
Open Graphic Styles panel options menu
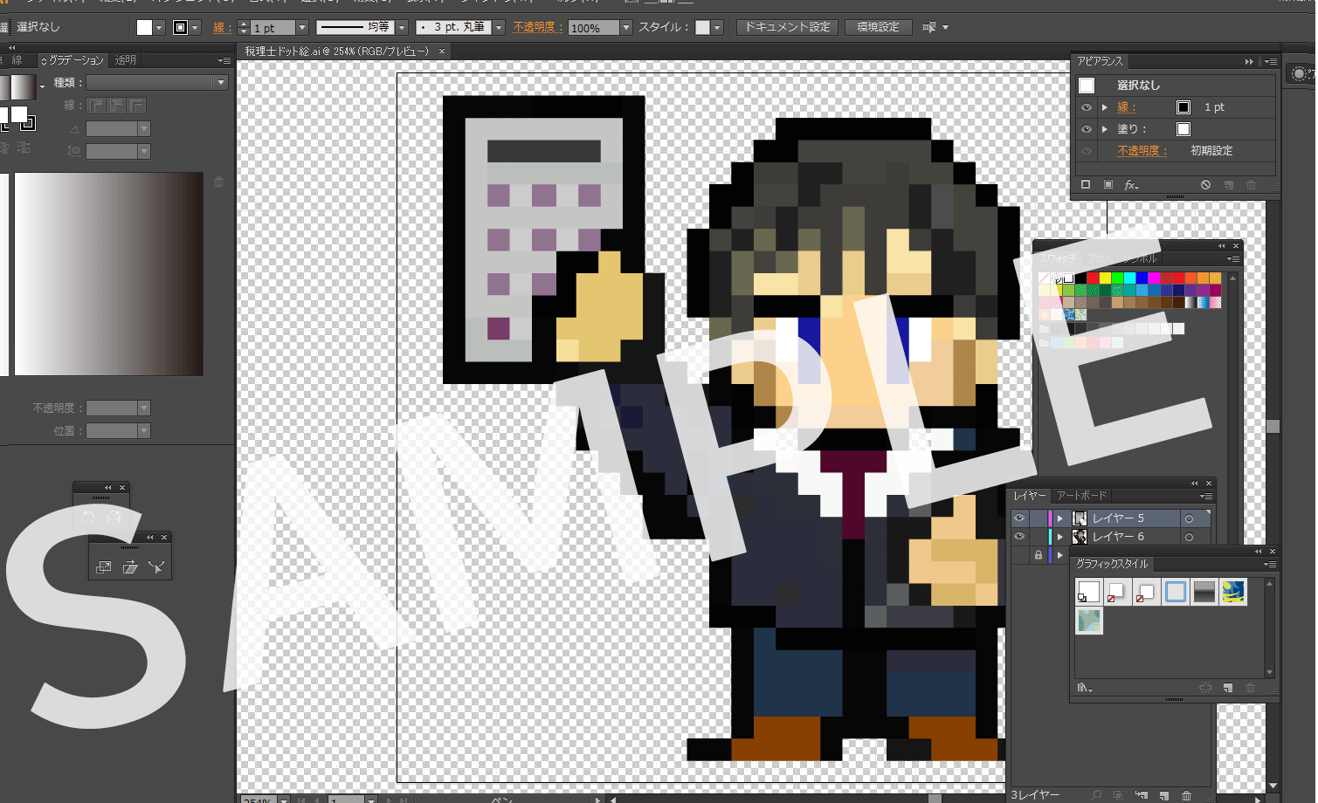pyautogui.click(x=1270, y=564)
